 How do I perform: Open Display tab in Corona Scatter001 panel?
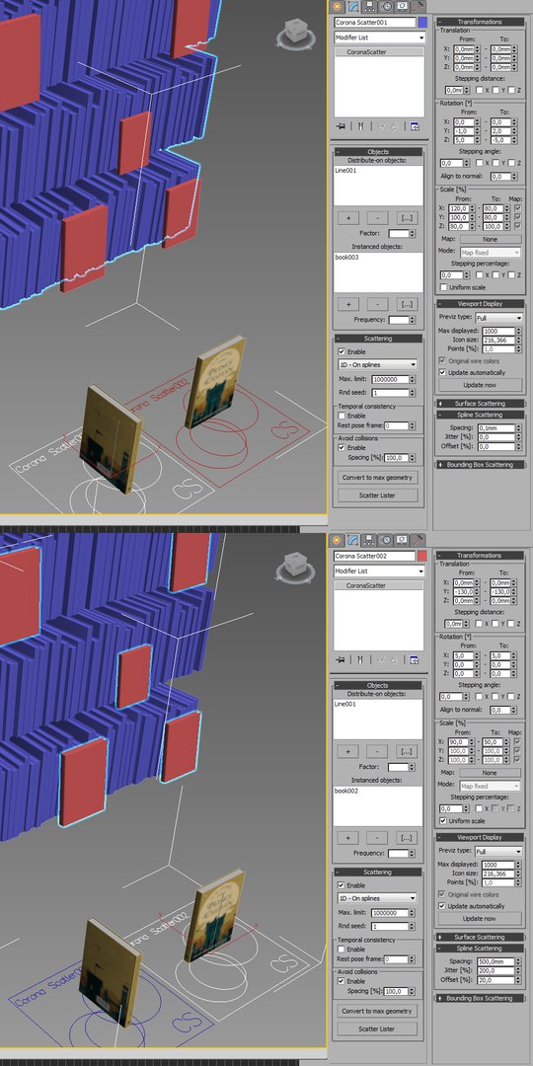tap(403, 7)
